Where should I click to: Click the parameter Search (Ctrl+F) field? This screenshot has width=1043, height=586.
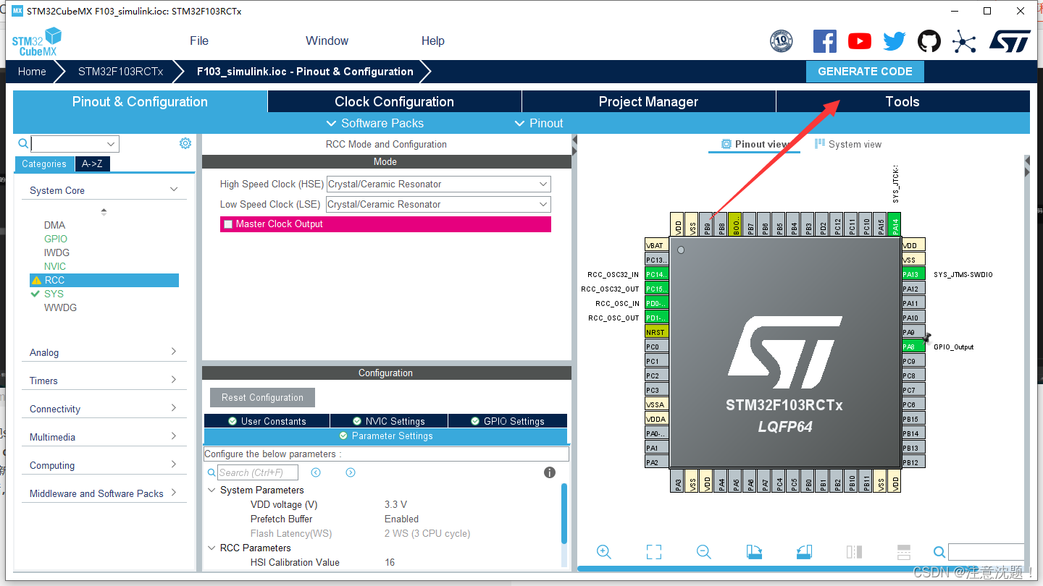pos(259,472)
